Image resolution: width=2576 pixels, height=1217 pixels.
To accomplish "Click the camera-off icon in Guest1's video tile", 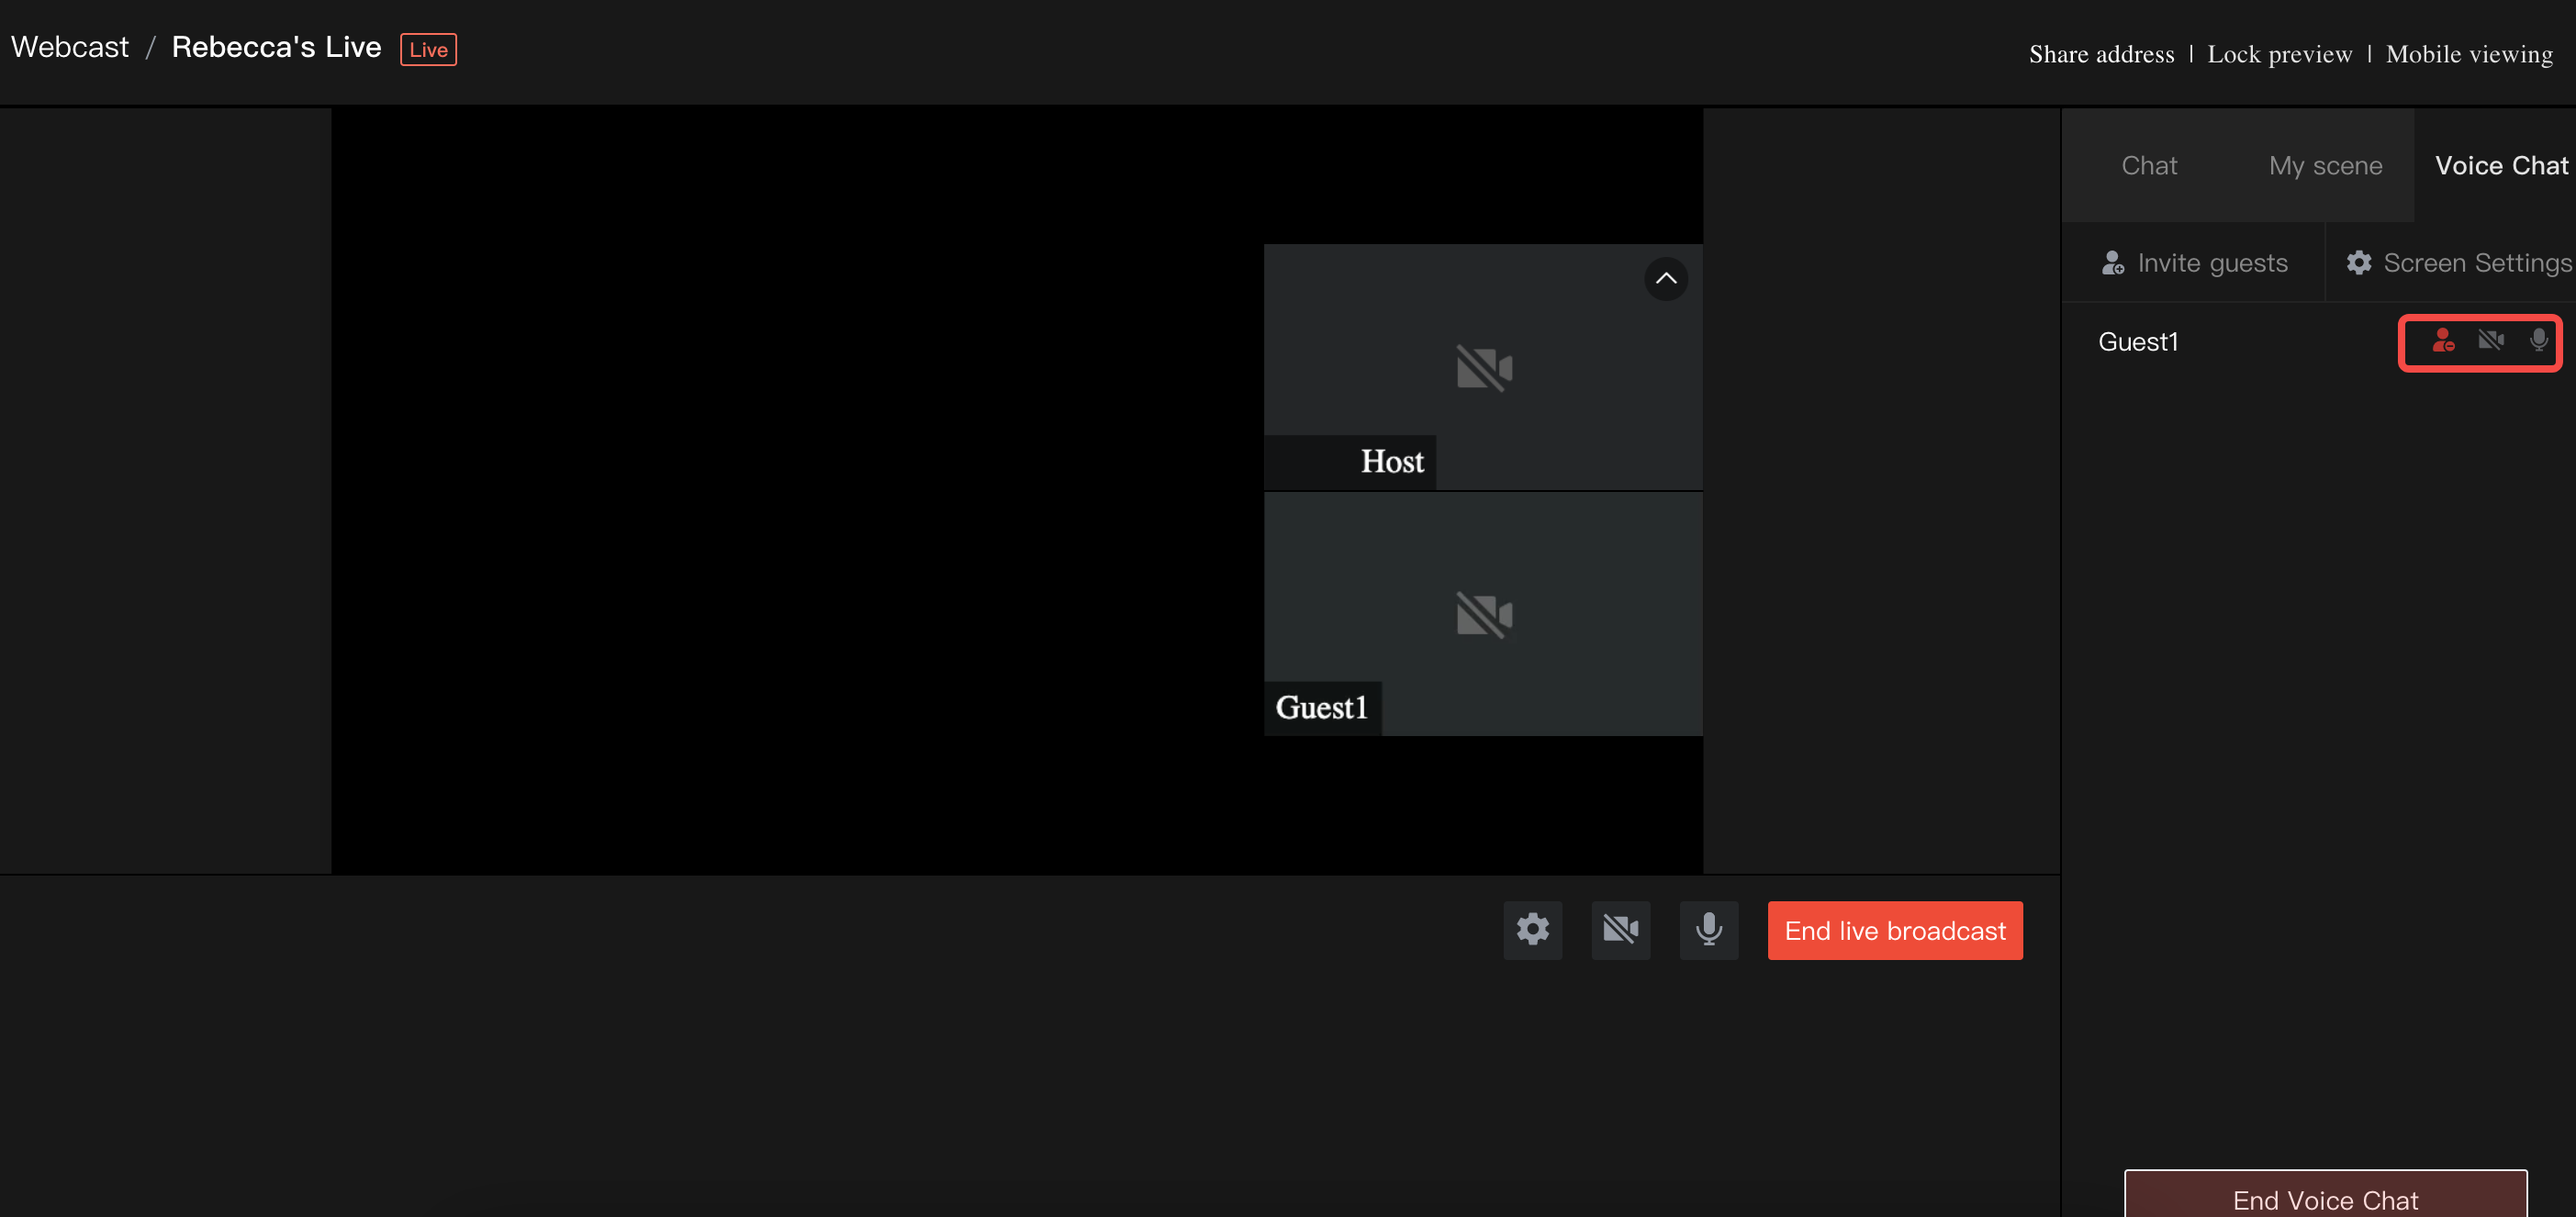I will [x=1484, y=614].
